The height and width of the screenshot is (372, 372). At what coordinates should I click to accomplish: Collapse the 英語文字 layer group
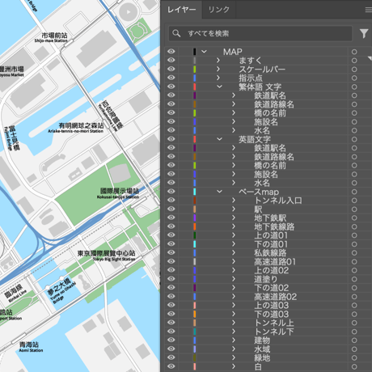[x=219, y=139]
